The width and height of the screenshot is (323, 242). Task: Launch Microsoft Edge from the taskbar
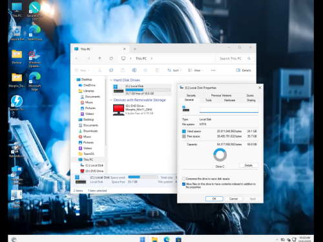point(167,239)
